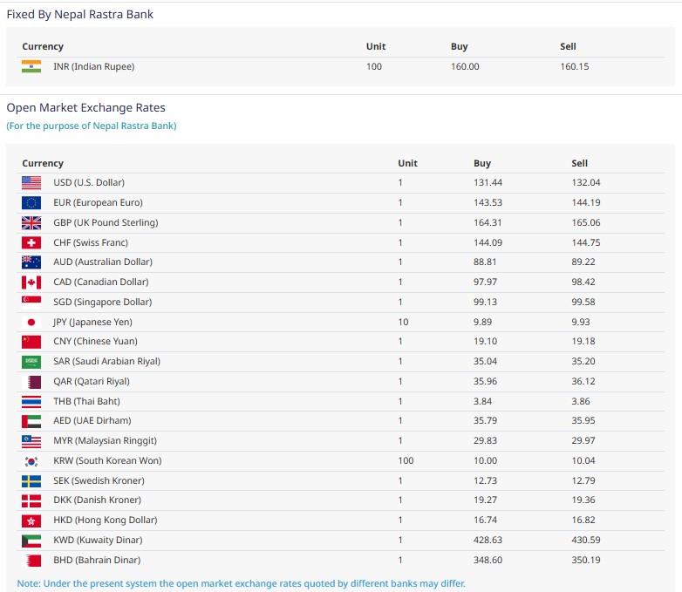The width and height of the screenshot is (682, 592).
Task: Click the United States flag icon
Action: (31, 182)
